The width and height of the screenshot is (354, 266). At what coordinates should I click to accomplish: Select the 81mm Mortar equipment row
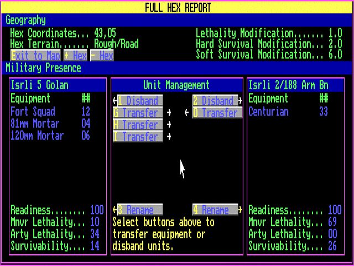[50, 124]
